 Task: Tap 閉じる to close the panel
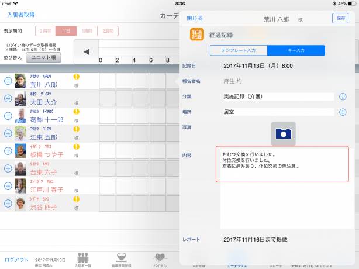tap(195, 18)
